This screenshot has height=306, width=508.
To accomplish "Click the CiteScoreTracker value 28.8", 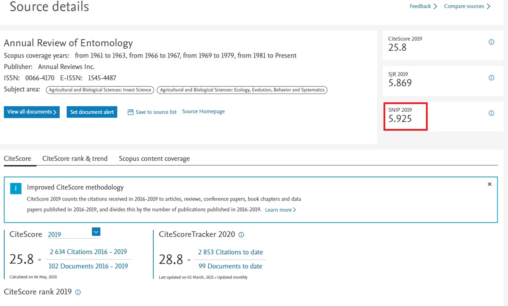I will tap(171, 259).
